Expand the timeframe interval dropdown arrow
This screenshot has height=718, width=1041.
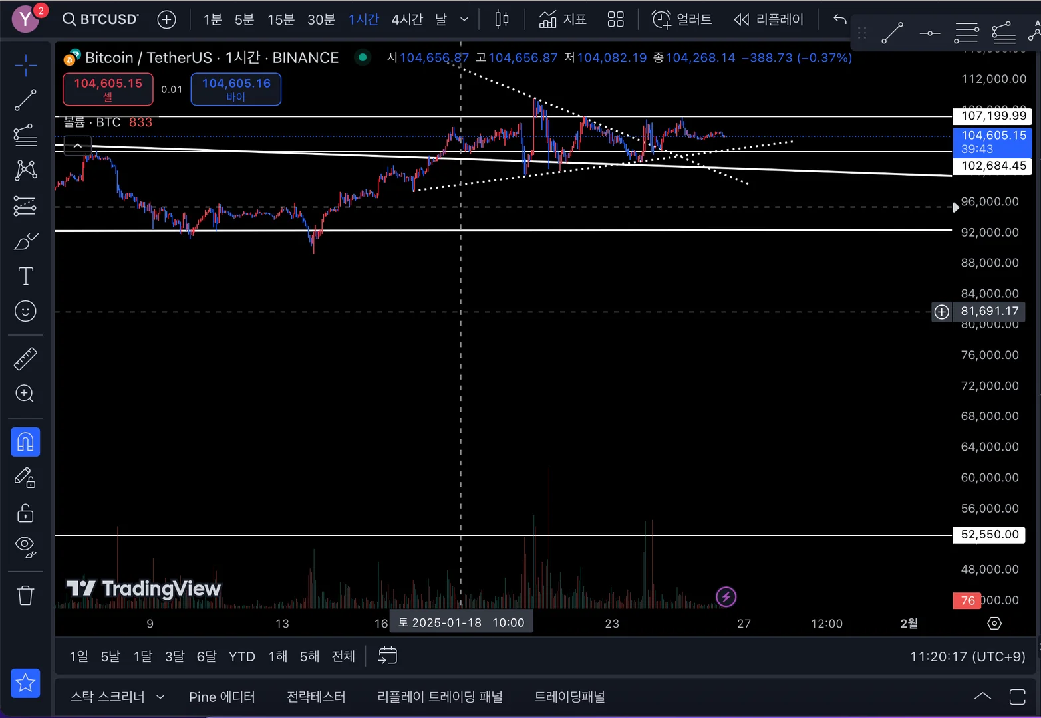464,19
